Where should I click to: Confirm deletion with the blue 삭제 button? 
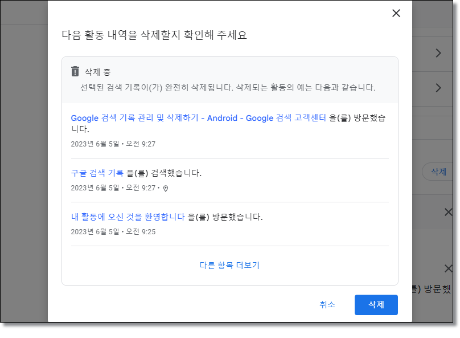coord(376,305)
